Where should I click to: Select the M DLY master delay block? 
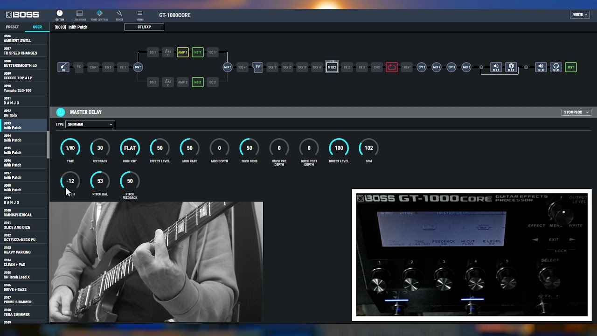tap(332, 67)
